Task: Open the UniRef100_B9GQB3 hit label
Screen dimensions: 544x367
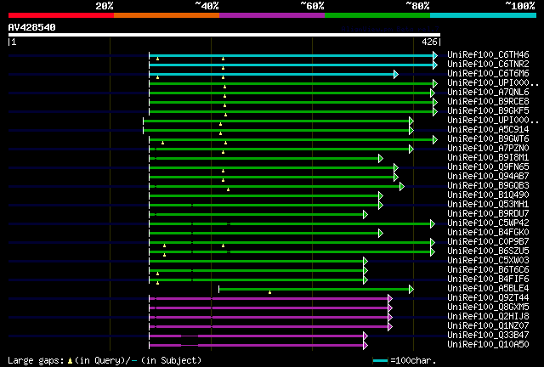Action: 488,186
